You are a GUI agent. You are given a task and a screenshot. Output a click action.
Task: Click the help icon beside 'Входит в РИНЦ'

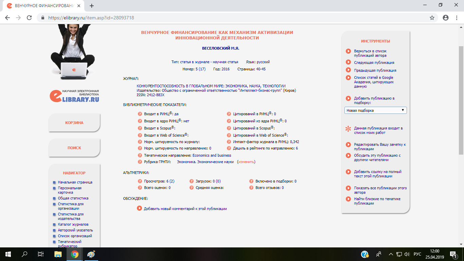click(140, 114)
